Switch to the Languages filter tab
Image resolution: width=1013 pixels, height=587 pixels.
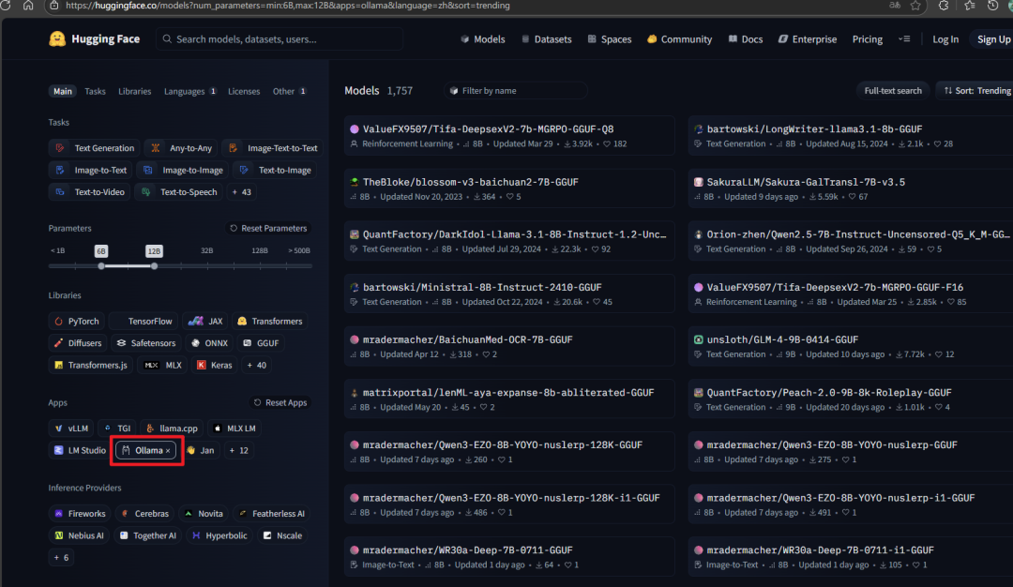(x=189, y=91)
